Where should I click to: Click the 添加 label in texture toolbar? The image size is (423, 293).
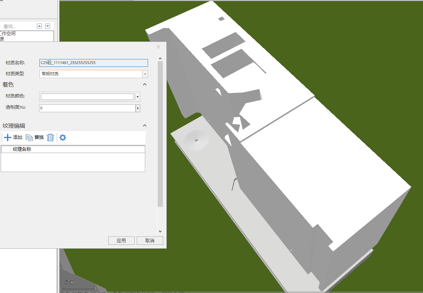[18, 138]
